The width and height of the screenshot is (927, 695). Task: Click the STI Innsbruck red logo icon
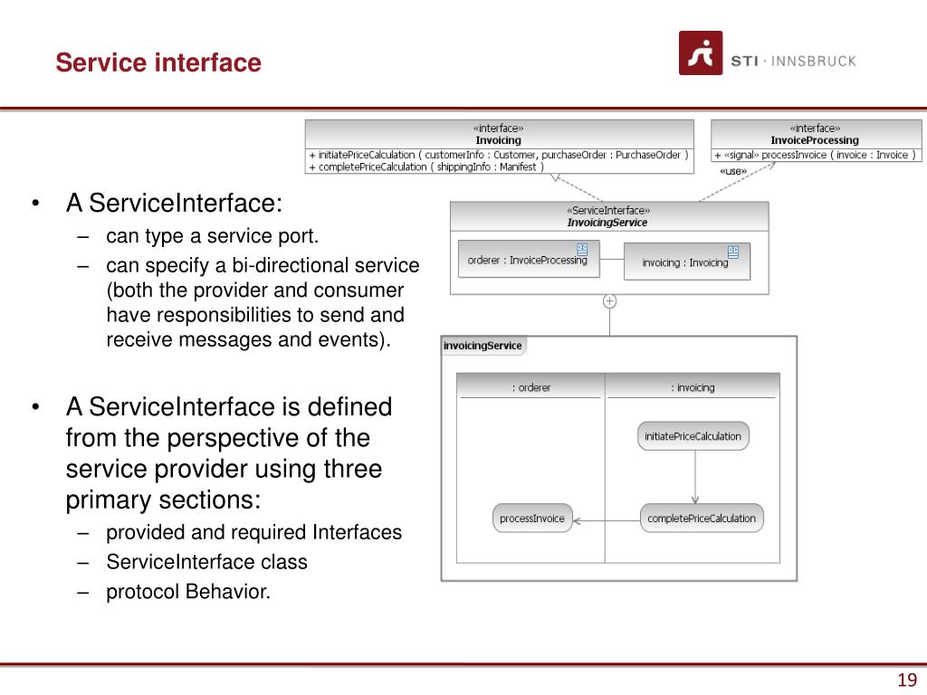pos(701,53)
